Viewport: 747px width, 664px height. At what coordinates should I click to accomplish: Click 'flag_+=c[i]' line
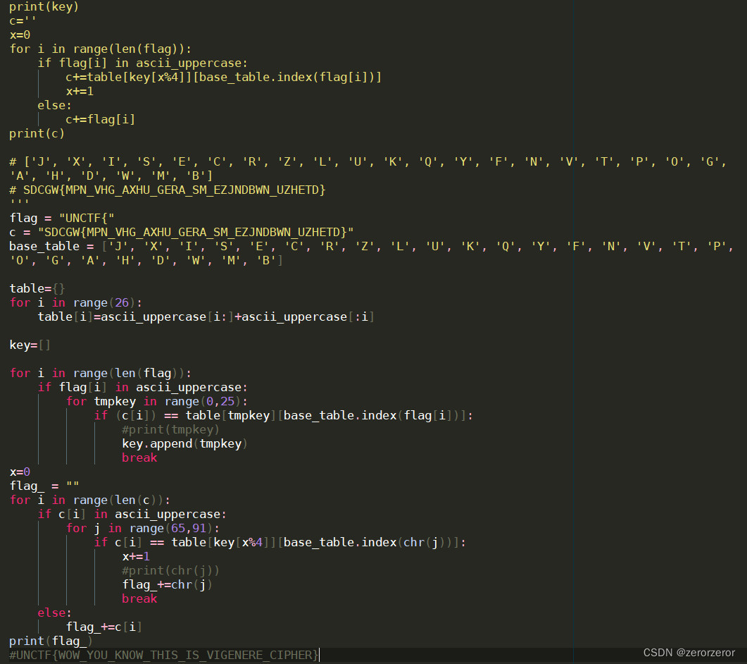point(104,627)
